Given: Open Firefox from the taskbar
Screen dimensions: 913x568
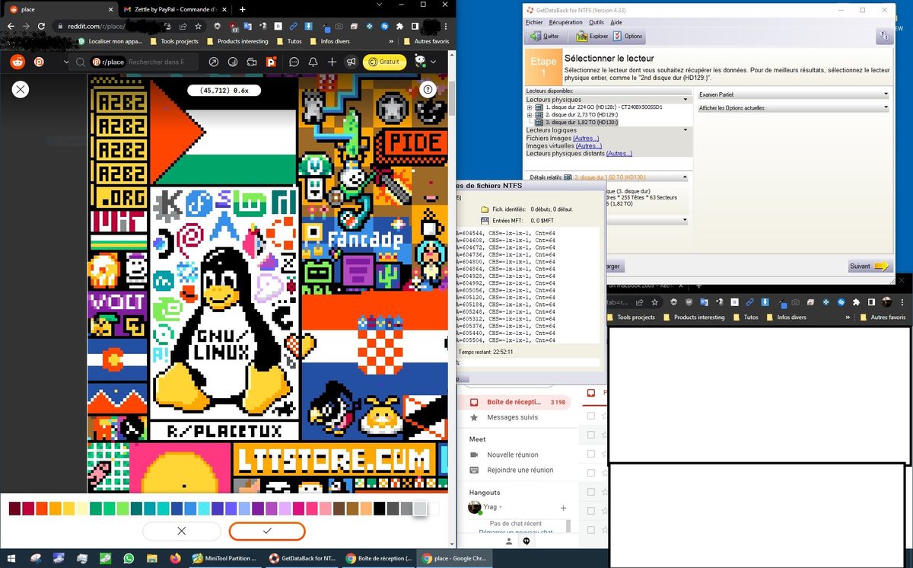Looking at the screenshot, I should point(175,558).
